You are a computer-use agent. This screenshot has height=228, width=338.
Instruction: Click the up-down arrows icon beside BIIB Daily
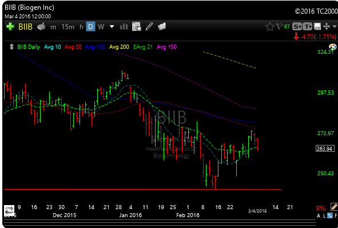(x=11, y=47)
